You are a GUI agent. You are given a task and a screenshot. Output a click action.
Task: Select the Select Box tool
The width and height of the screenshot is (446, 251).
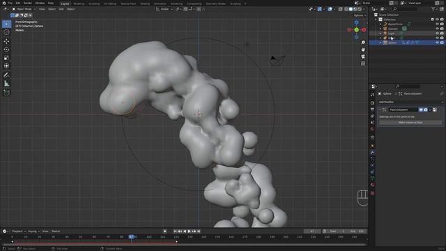point(6,24)
